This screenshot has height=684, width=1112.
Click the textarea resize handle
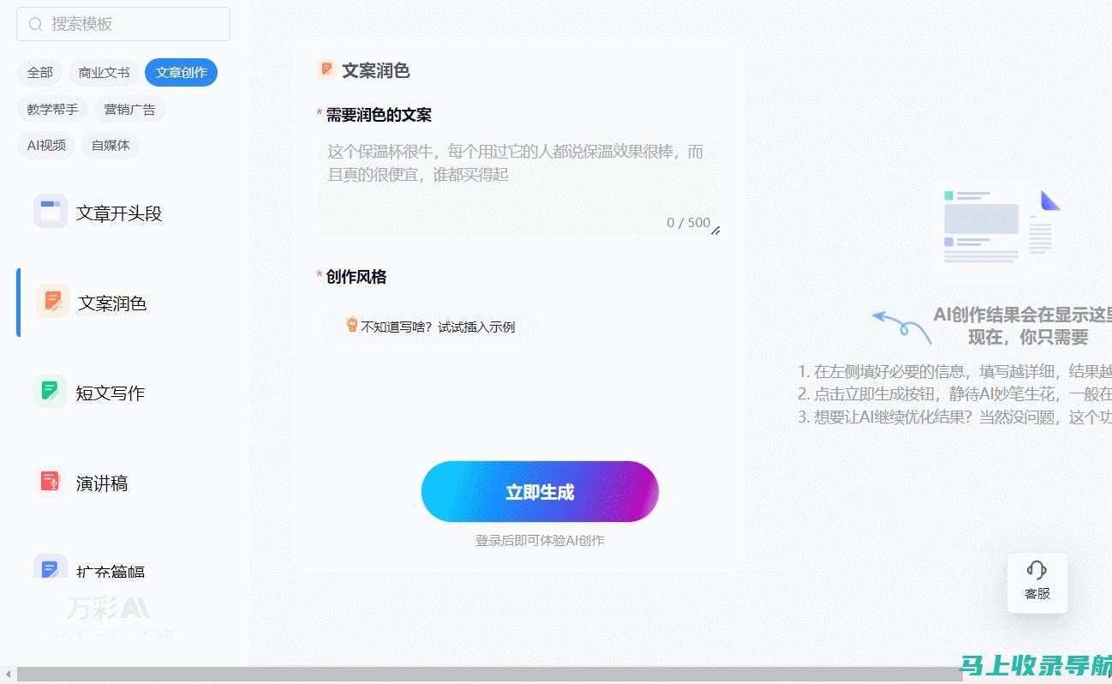(x=715, y=230)
